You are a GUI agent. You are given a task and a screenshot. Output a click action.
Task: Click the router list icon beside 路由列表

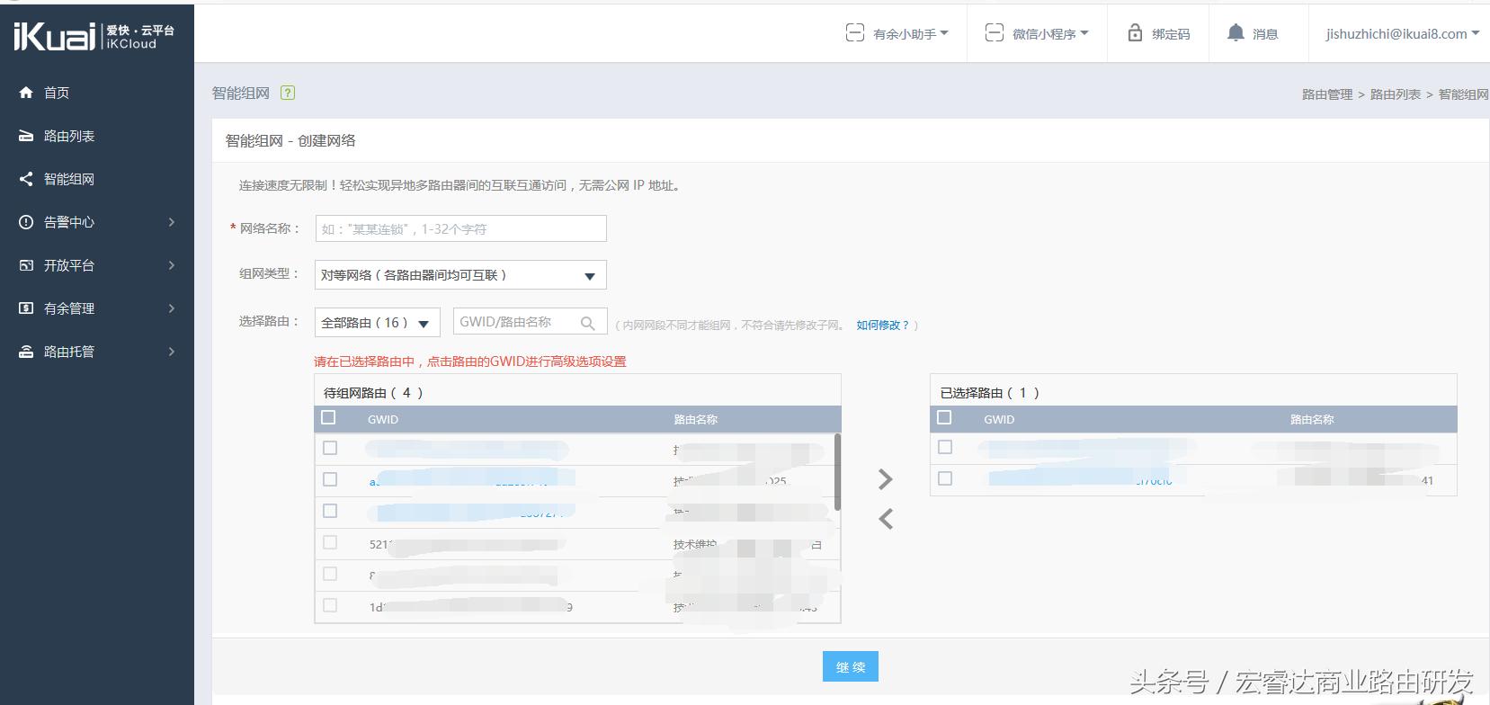[x=26, y=136]
